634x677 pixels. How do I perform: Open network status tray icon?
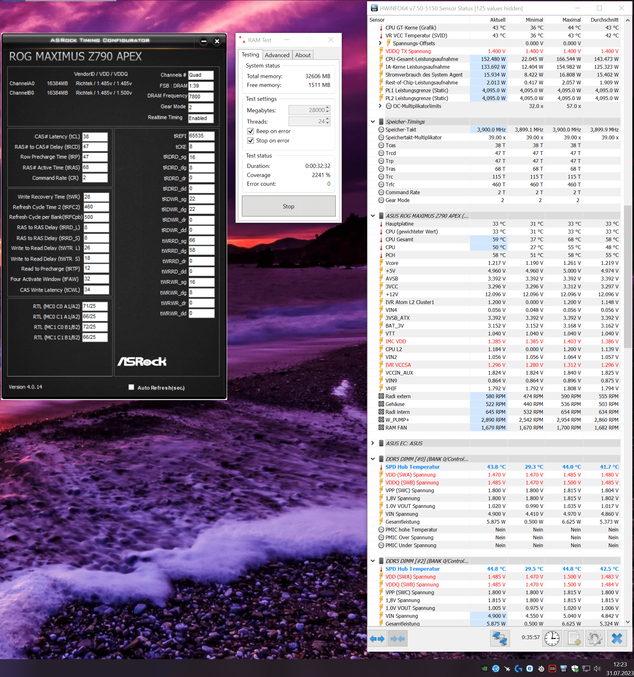[586, 669]
